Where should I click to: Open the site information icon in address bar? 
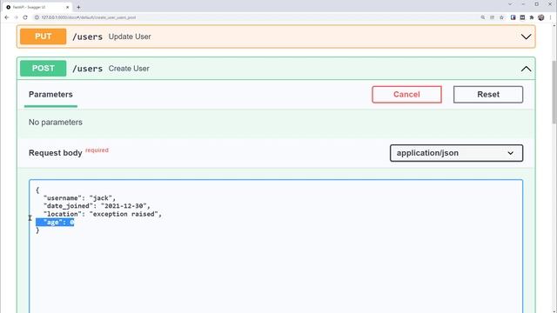(37, 17)
